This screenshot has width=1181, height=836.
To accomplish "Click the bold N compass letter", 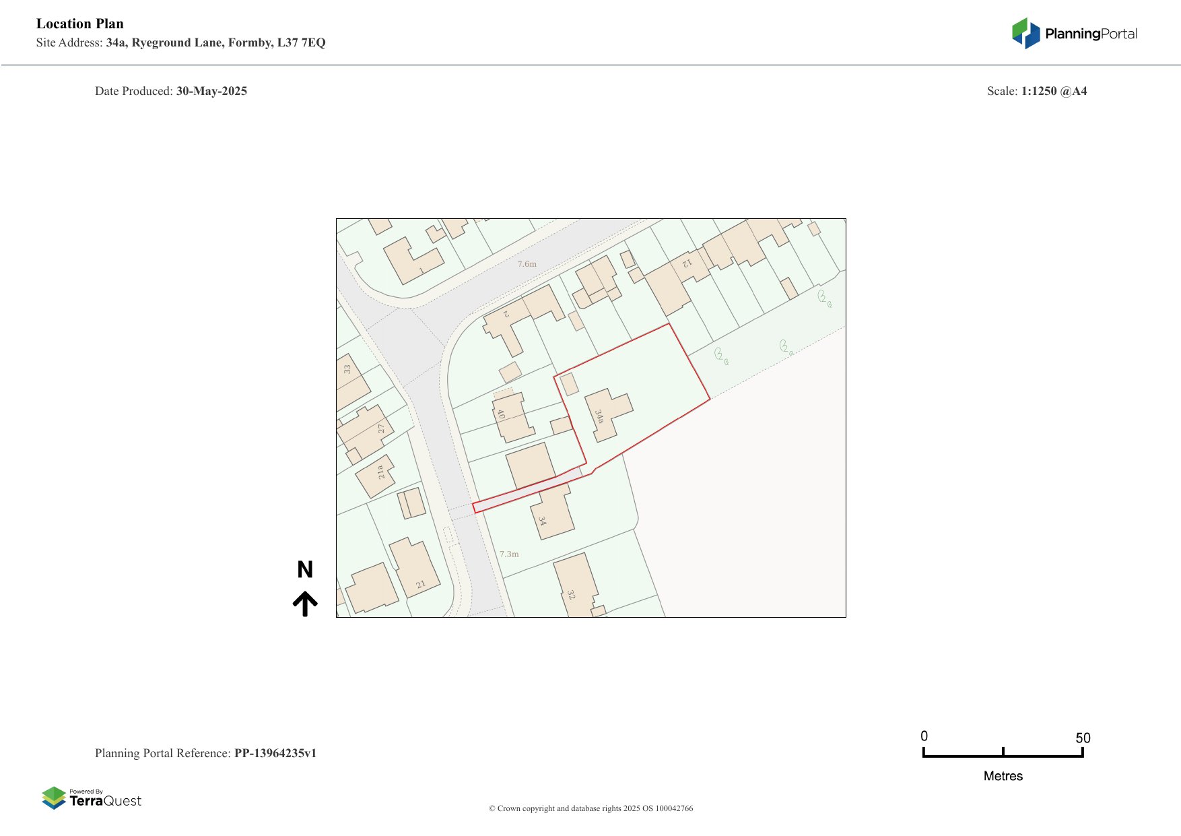I will [x=305, y=570].
